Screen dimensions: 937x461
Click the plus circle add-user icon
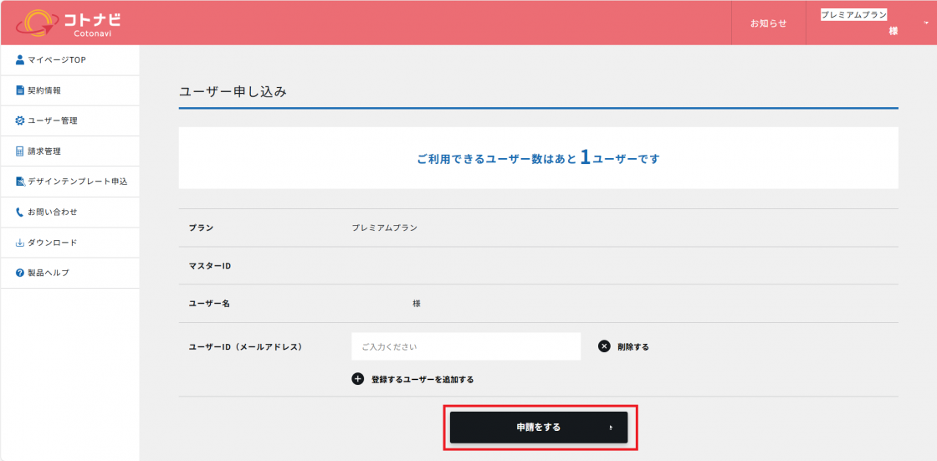click(358, 379)
